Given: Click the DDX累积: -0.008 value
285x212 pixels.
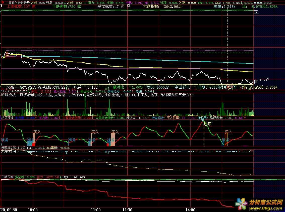Looking at the screenshot, I should (58, 148).
